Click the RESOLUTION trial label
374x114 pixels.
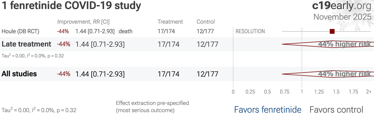click(250, 31)
